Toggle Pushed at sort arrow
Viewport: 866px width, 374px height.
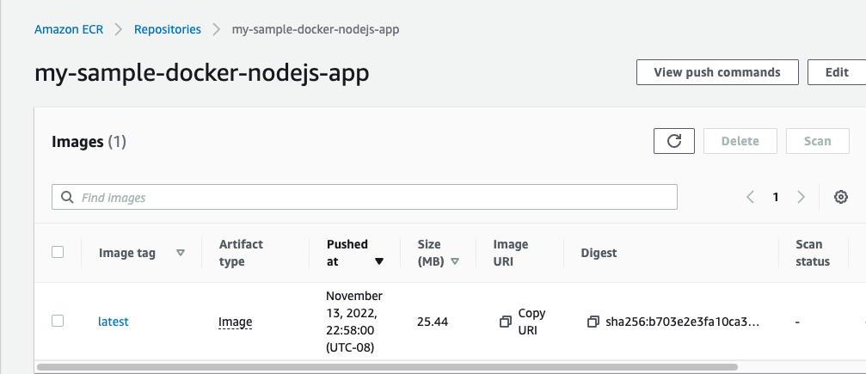coord(379,261)
